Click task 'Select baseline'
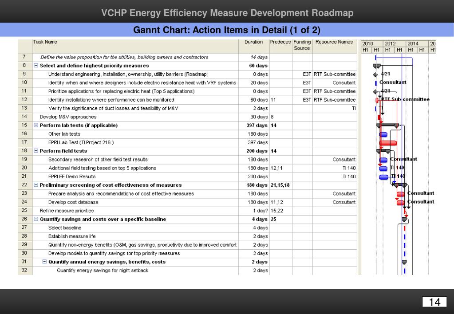This screenshot has width=454, height=314. [x=65, y=228]
